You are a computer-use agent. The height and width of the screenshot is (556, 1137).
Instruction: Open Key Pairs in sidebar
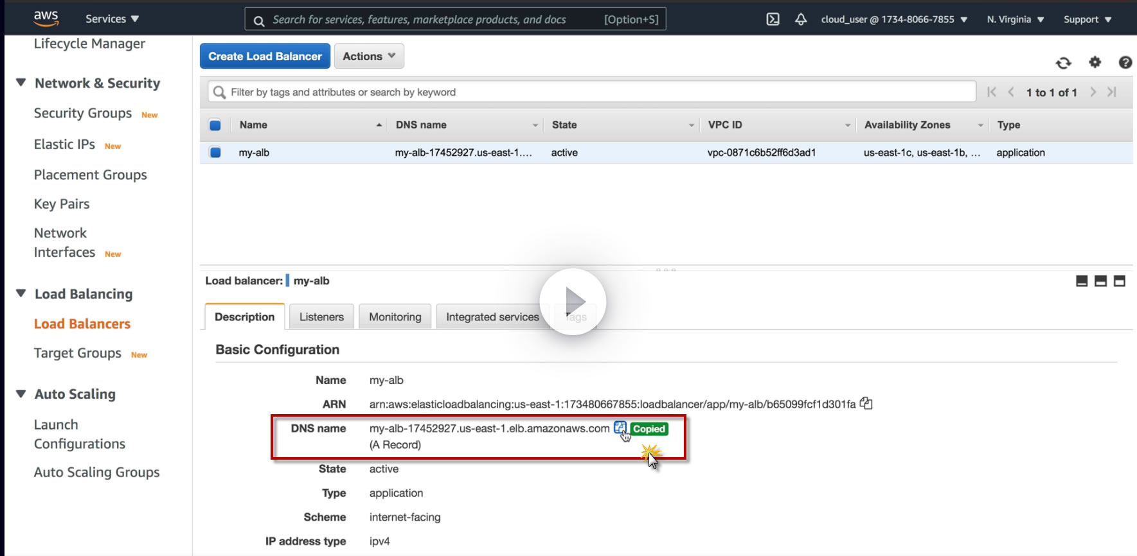(62, 204)
